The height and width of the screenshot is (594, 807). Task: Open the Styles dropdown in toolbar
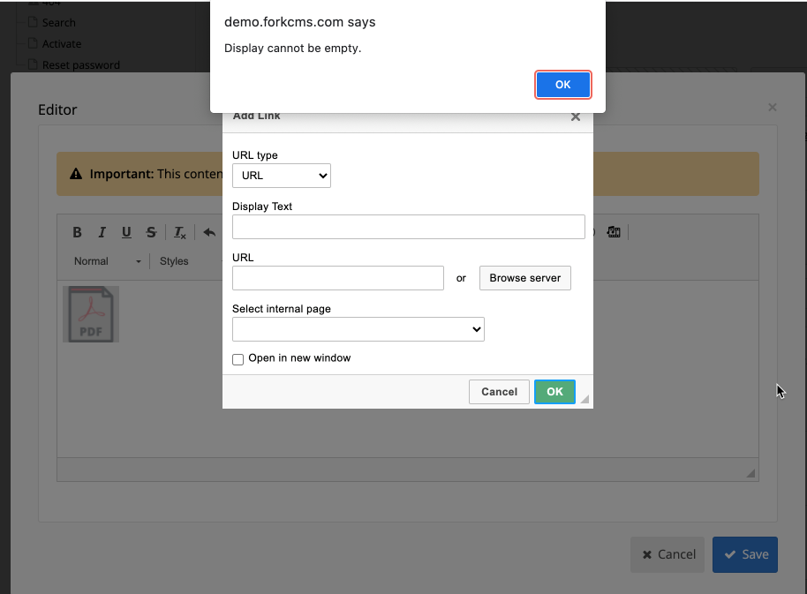click(174, 261)
